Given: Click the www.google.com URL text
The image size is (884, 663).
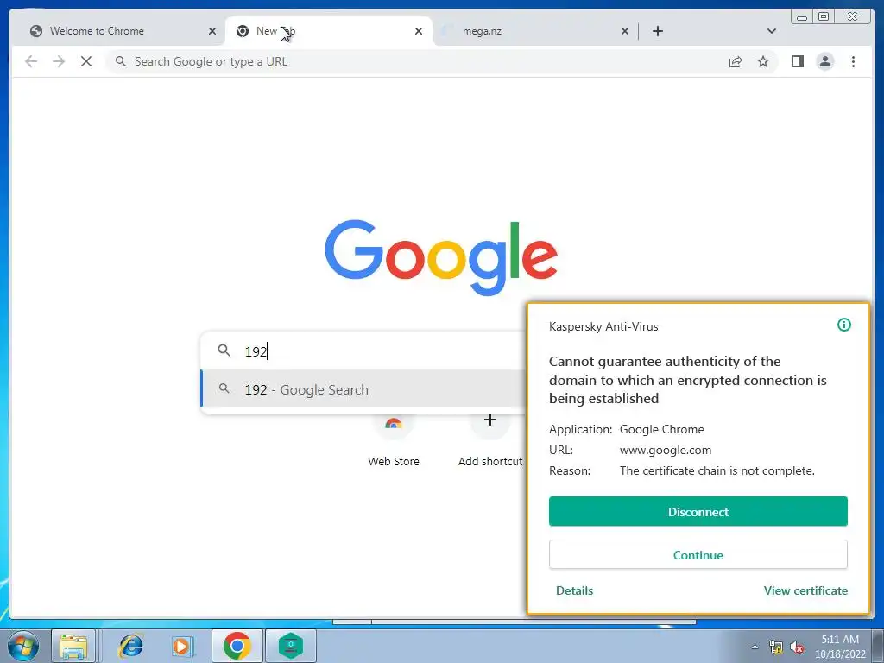Looking at the screenshot, I should point(666,450).
